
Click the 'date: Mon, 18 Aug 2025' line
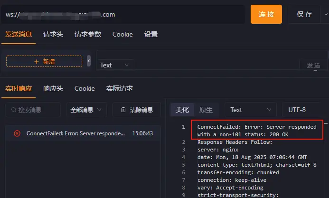click(x=252, y=157)
